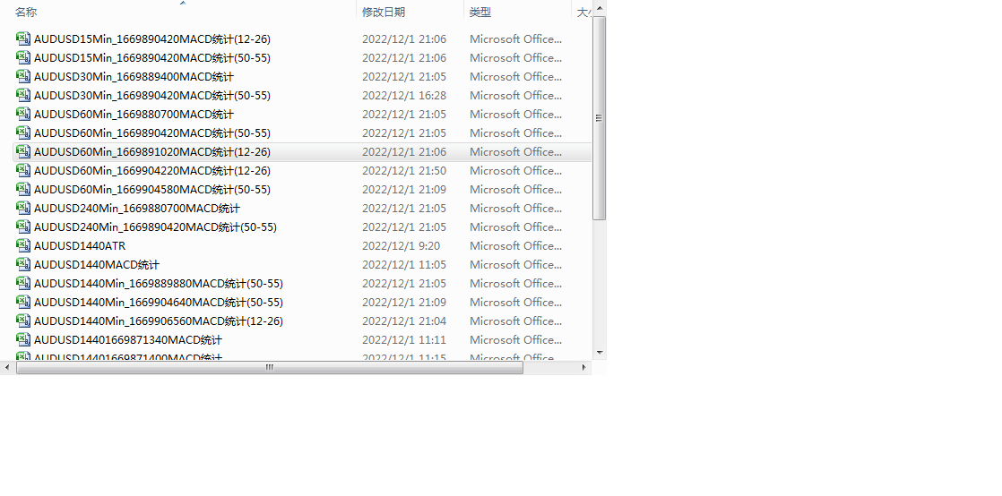Image resolution: width=1002 pixels, height=496 pixels.
Task: Select file AUDUSD15Min_1669890420MACD统计(50-55)
Action: coord(152,57)
